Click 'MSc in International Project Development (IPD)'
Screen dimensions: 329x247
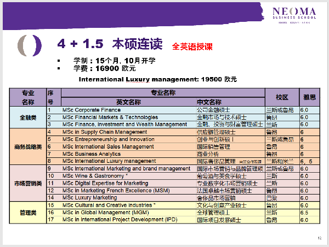tap(120, 220)
